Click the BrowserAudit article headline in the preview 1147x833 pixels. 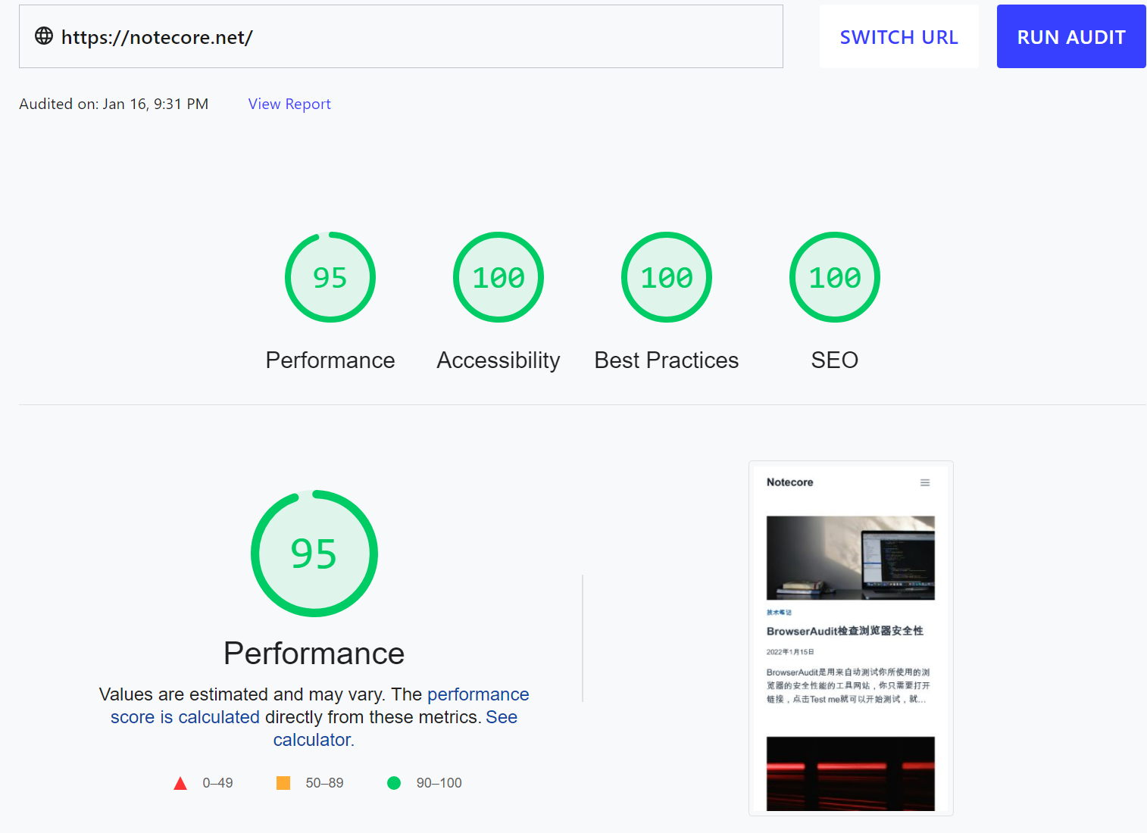[x=844, y=631]
